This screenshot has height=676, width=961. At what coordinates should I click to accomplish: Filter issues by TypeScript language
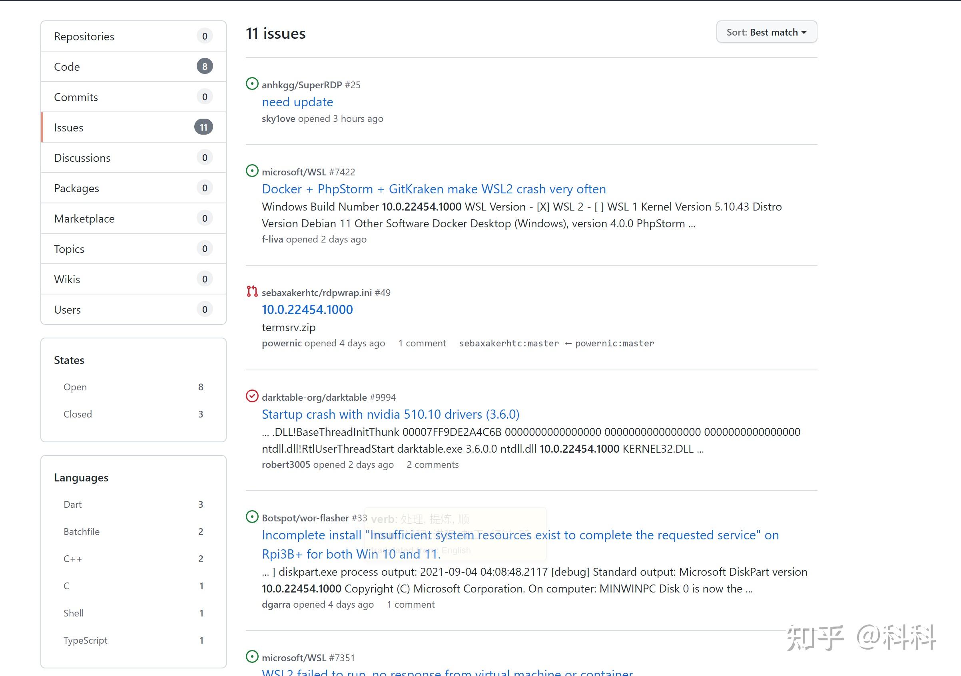point(133,640)
